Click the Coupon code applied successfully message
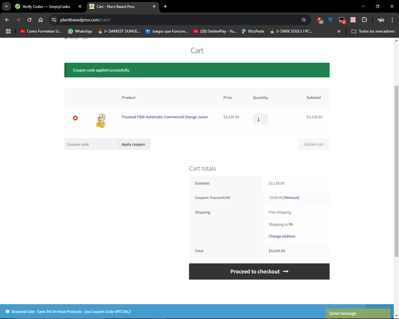This screenshot has width=399, height=319. click(101, 70)
